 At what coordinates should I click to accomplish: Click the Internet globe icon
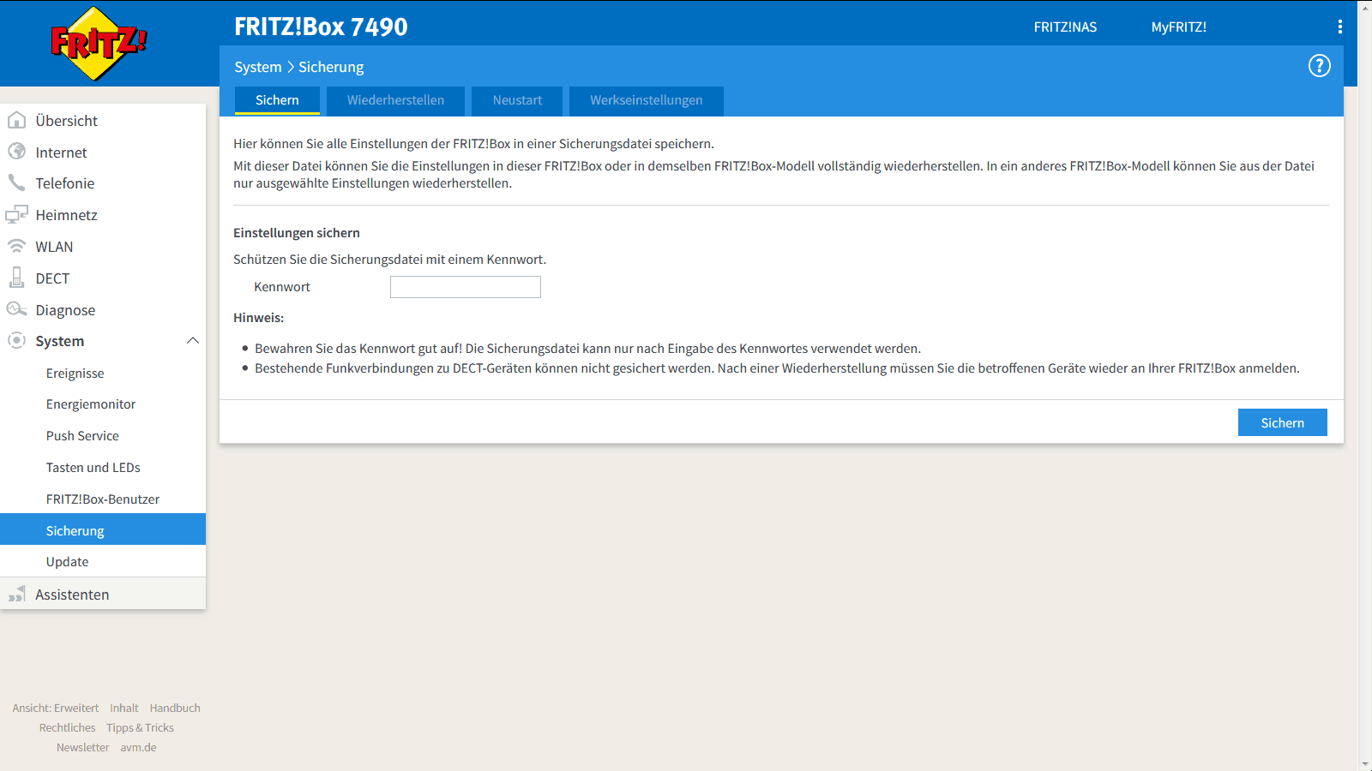[16, 152]
